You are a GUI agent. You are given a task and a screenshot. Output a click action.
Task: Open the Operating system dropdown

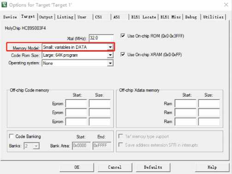tap(78, 63)
